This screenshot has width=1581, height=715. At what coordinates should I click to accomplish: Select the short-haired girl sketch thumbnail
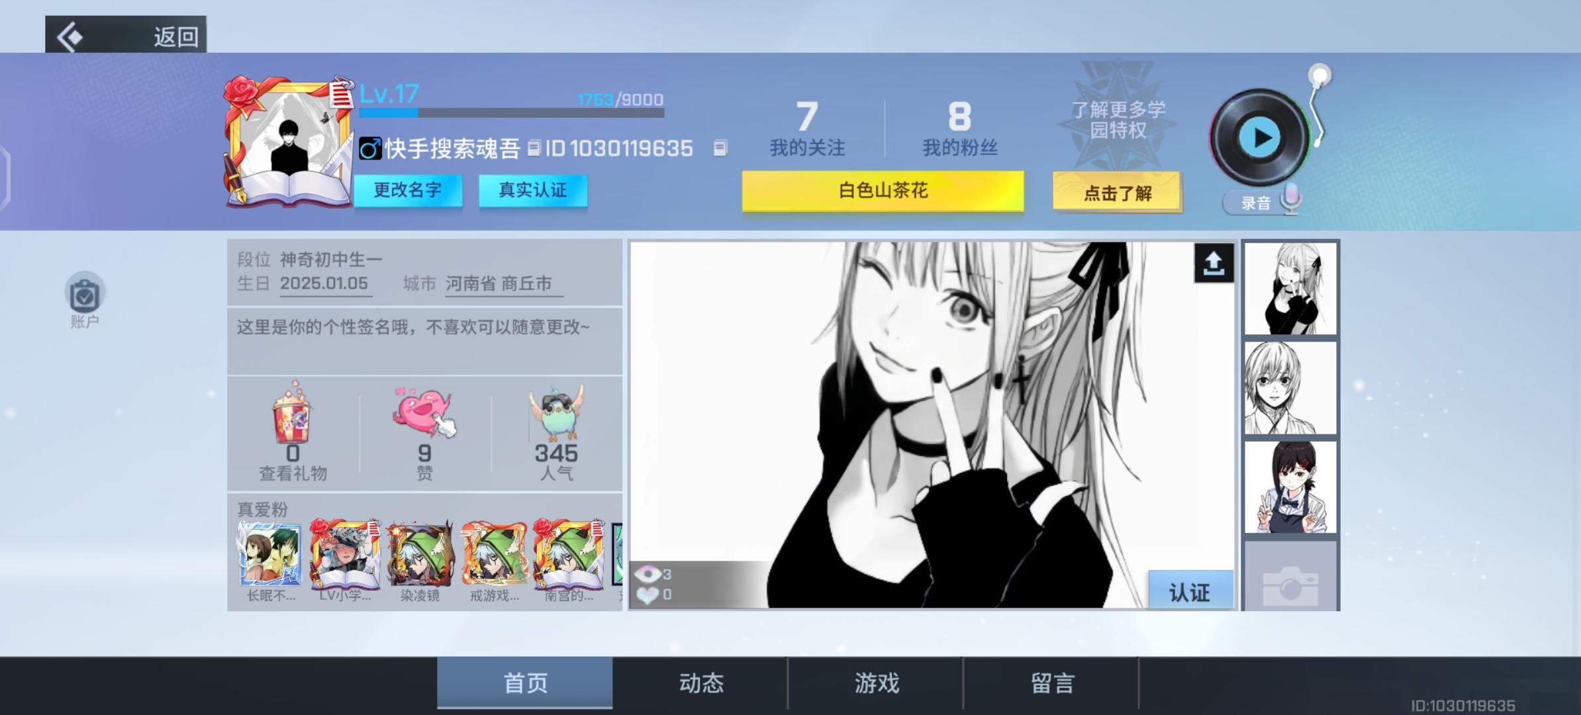click(x=1290, y=388)
